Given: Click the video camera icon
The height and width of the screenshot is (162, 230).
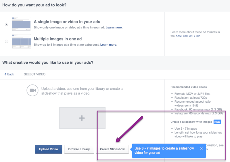Looking at the screenshot, I should coord(32,90).
